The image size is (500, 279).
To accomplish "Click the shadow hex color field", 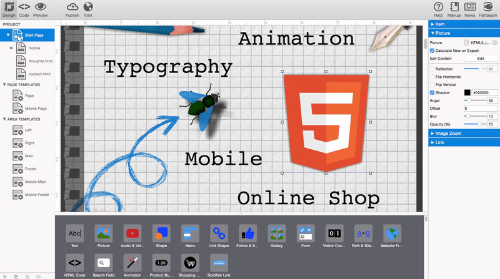I will [484, 92].
